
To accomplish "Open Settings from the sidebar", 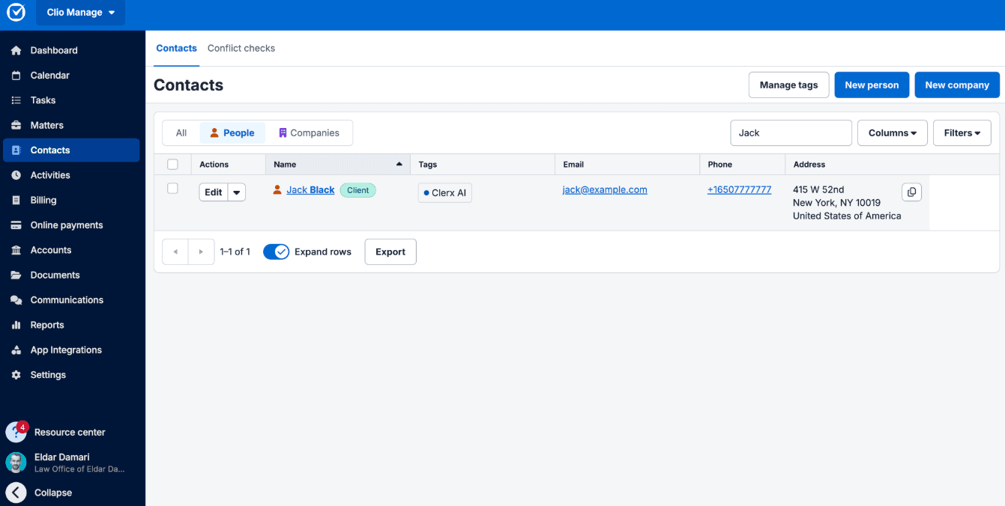I will click(x=48, y=374).
